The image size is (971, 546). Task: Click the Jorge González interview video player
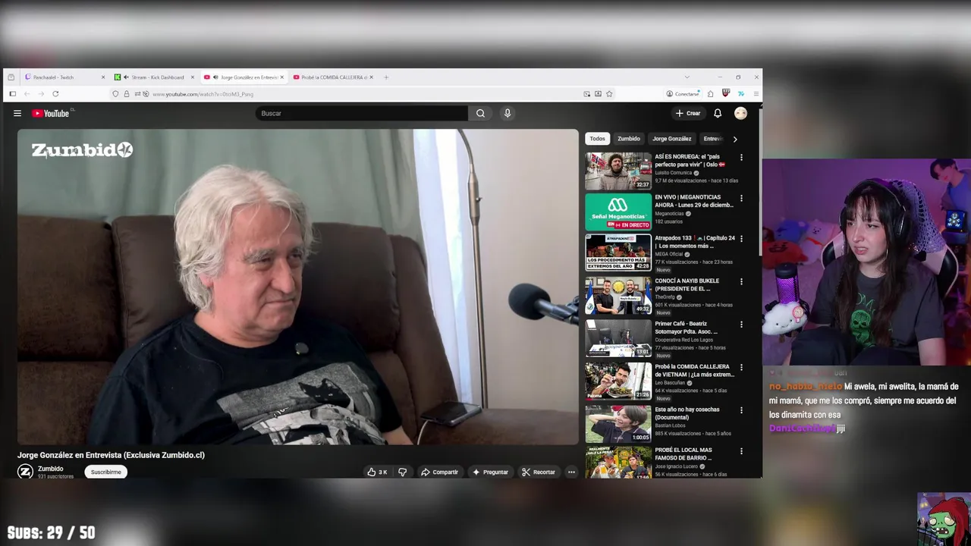click(298, 287)
